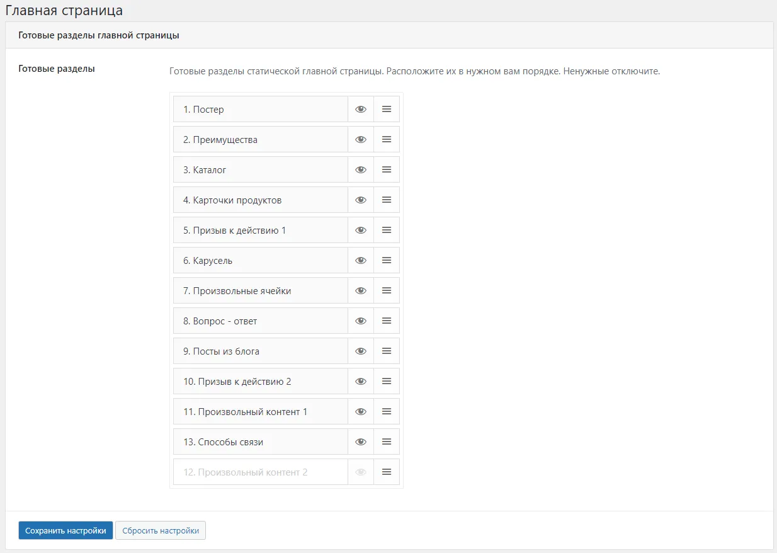Image resolution: width=777 pixels, height=553 pixels.
Task: Toggle visibility of the Постер section
Action: (x=361, y=109)
